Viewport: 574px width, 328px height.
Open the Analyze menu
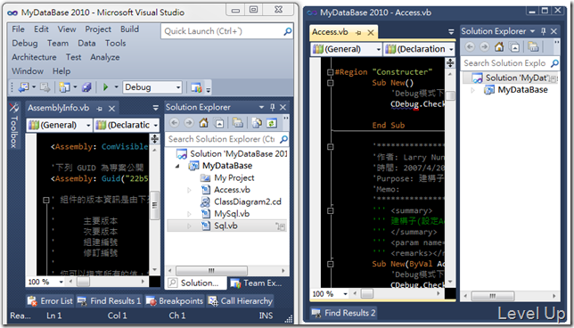tap(104, 57)
